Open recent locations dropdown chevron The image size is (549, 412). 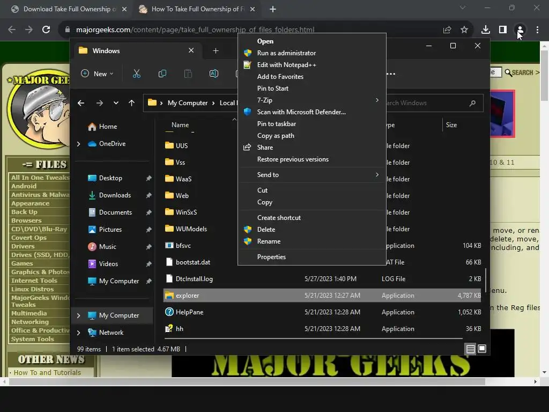click(x=116, y=103)
